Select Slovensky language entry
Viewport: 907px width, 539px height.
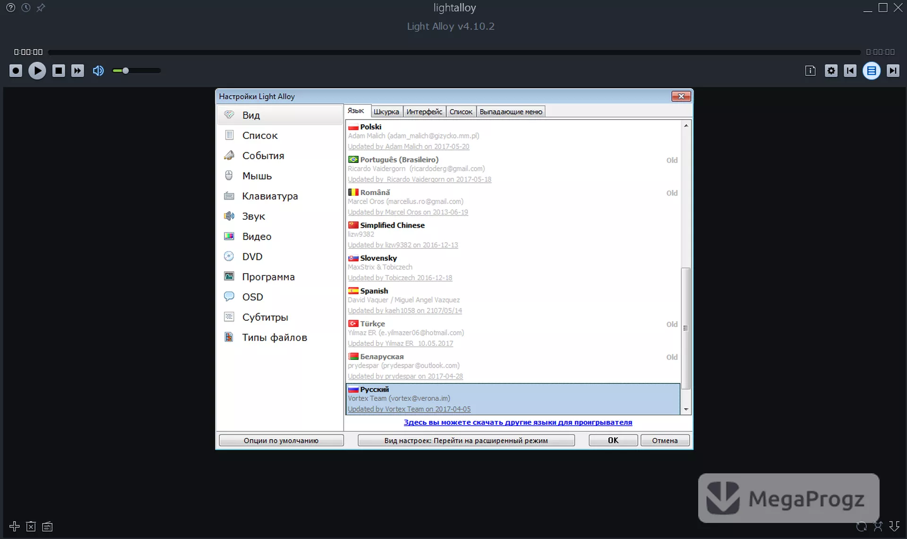click(513, 268)
